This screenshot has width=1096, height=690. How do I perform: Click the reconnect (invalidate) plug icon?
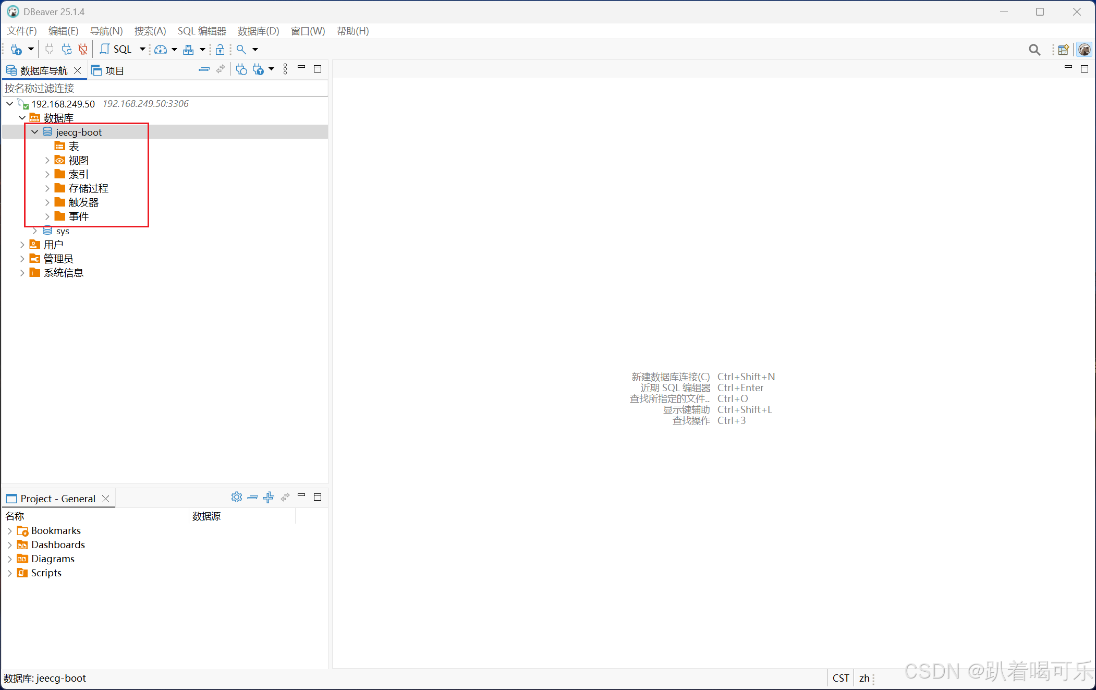(x=67, y=50)
